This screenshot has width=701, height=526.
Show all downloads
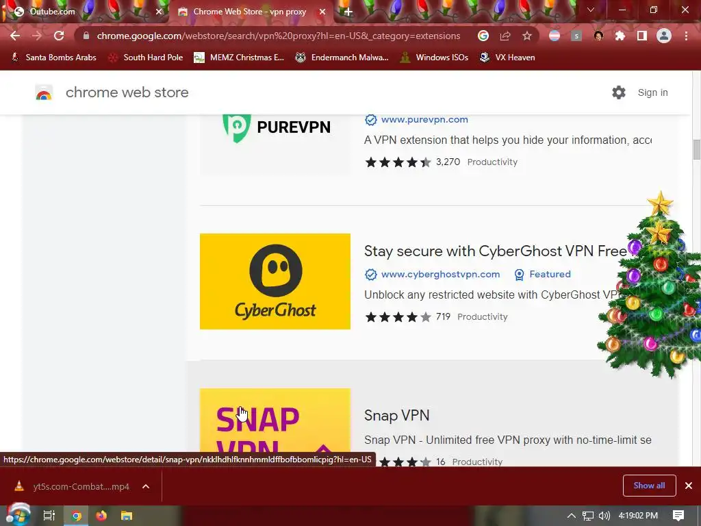pos(649,486)
